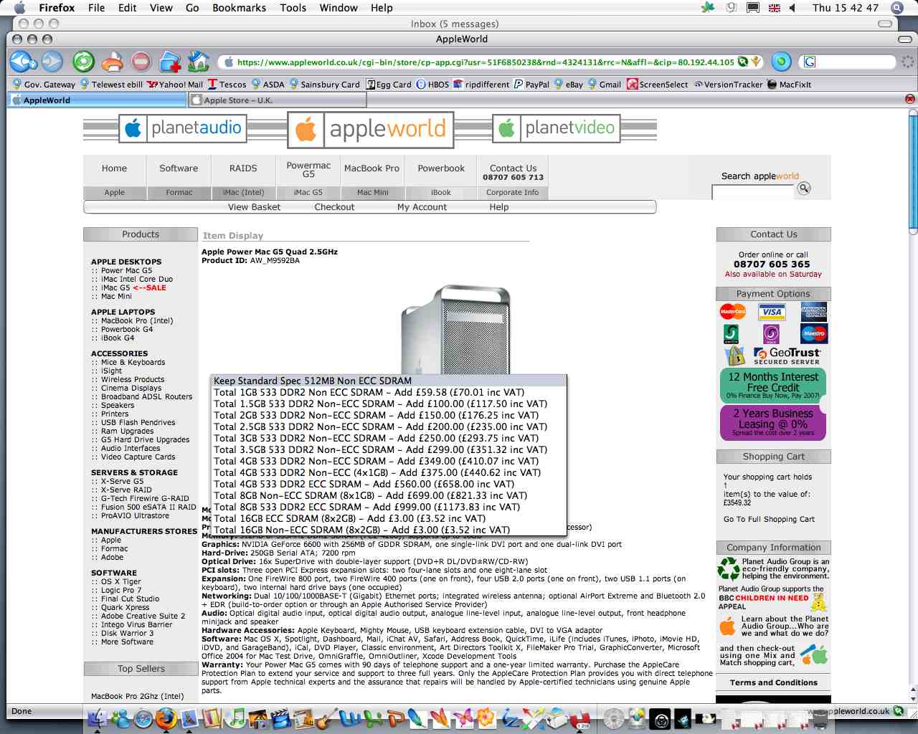This screenshot has height=734, width=918.
Task: Pick Total 4GB 533 DDR2 Non-ECC (4x1GB)
Action: [x=389, y=472]
